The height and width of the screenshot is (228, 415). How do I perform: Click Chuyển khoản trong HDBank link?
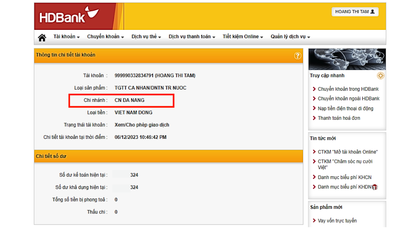click(348, 89)
